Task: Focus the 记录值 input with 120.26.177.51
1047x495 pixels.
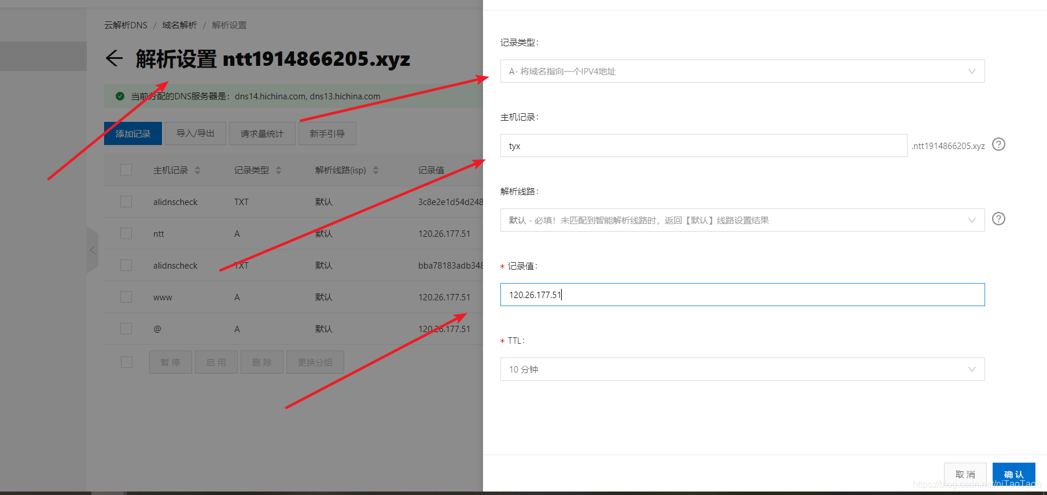Action: (742, 295)
